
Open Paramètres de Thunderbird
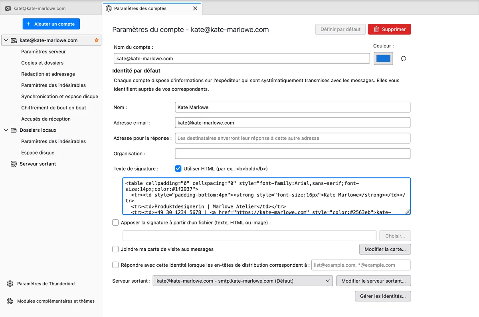[46, 283]
